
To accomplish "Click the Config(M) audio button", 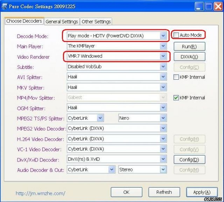I will pos(189,170).
